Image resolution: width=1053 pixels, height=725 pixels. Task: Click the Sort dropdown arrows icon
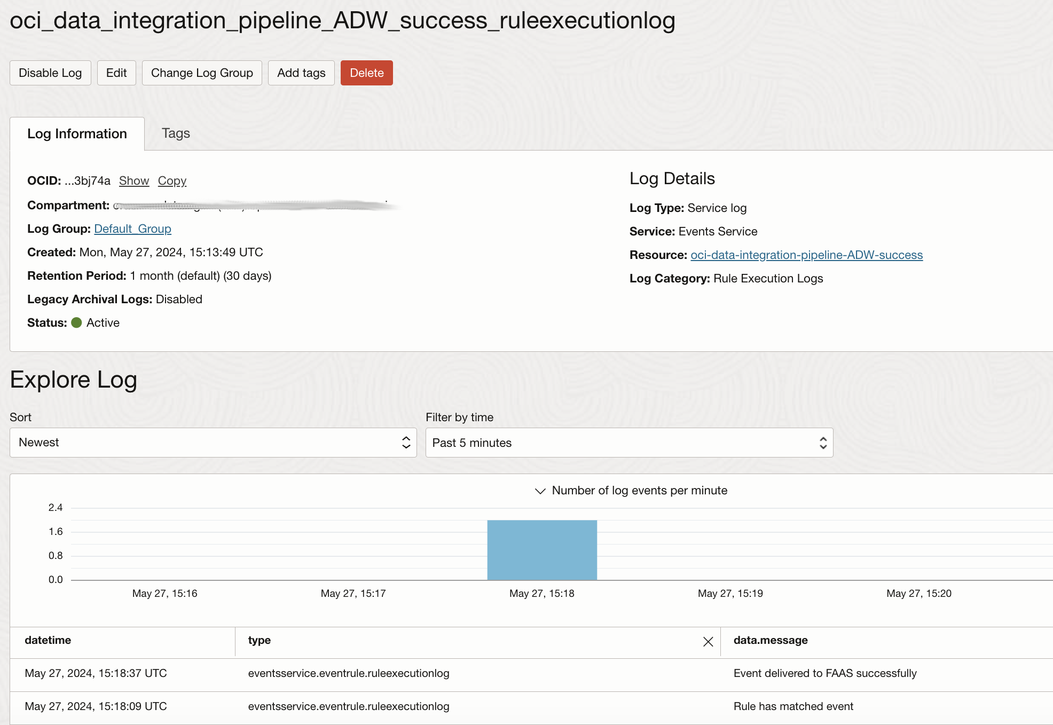point(406,443)
